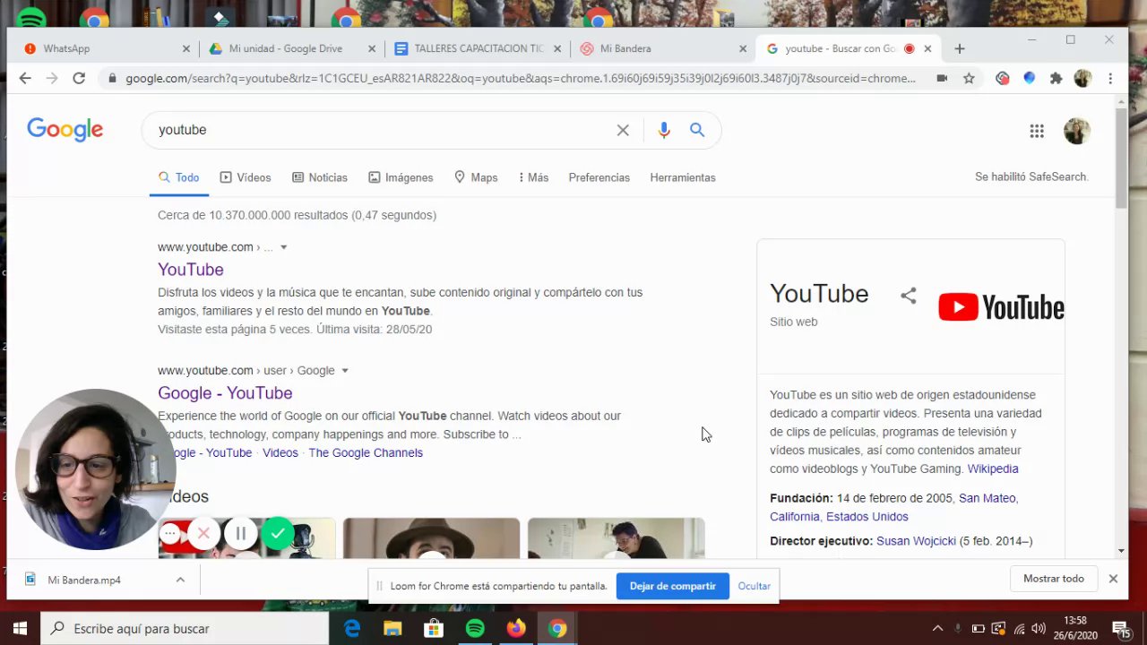Select the Todo search filter
1147x645 pixels.
pos(179,177)
